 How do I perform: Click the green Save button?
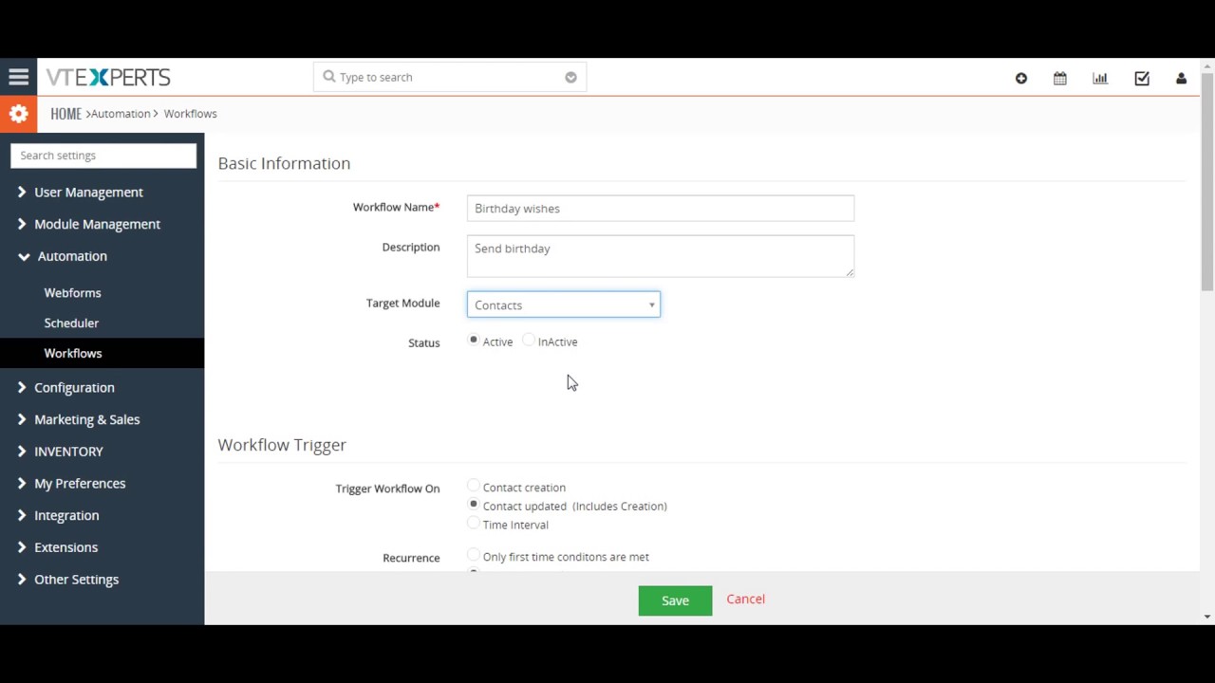(675, 600)
